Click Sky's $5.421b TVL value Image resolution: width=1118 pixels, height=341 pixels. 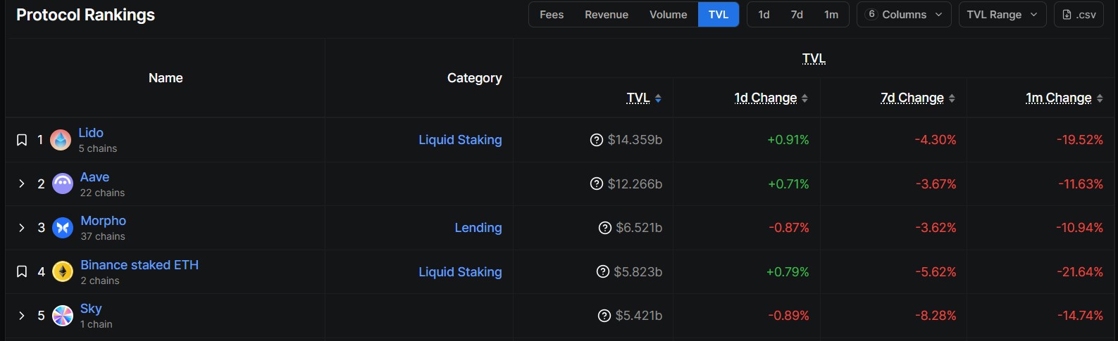click(x=638, y=316)
